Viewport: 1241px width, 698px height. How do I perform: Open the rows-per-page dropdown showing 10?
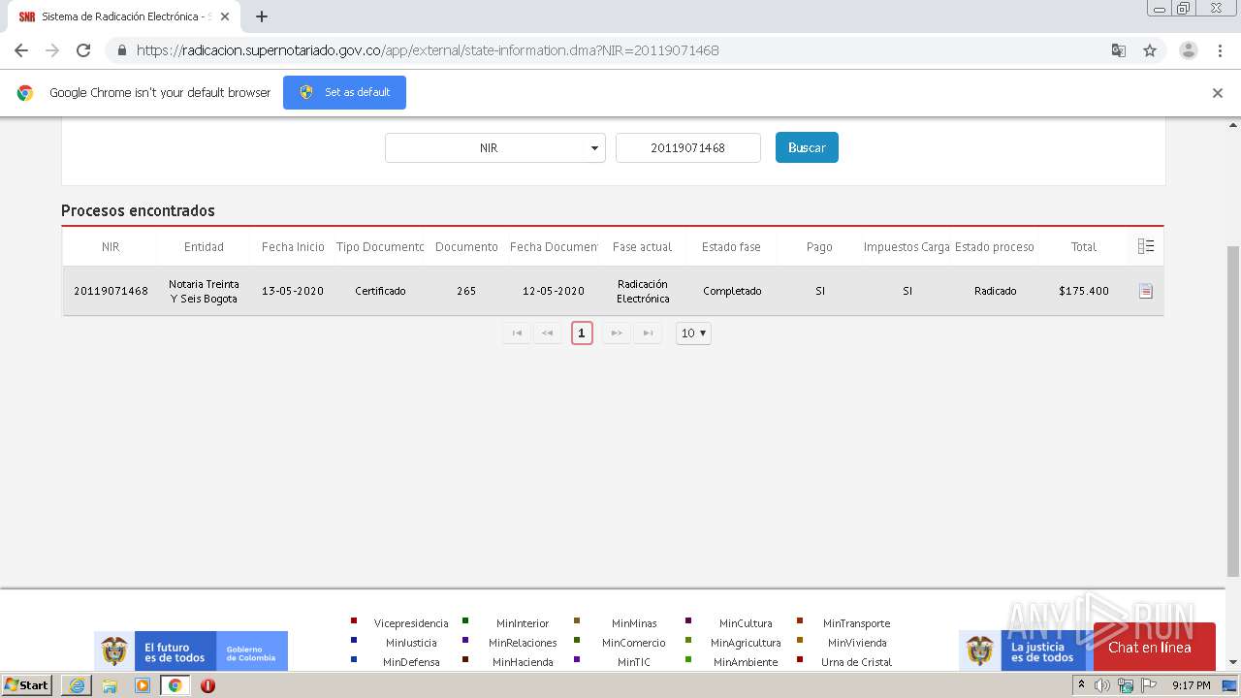point(693,333)
